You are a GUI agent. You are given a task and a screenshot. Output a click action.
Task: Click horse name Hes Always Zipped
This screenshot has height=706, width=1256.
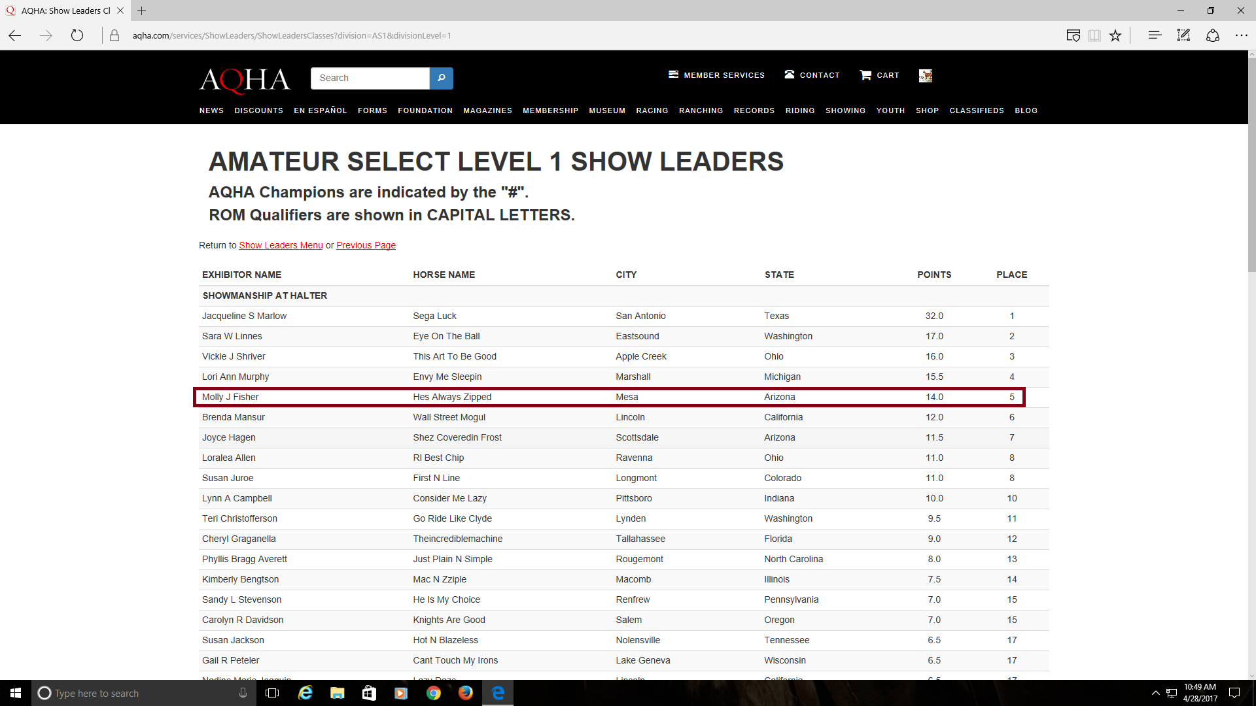point(452,397)
